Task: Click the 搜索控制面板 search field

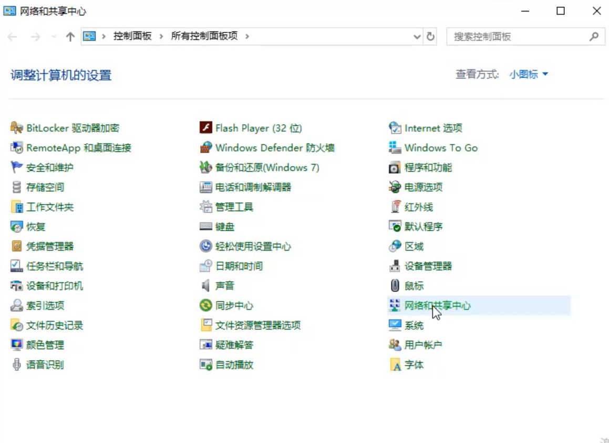Action: (518, 37)
